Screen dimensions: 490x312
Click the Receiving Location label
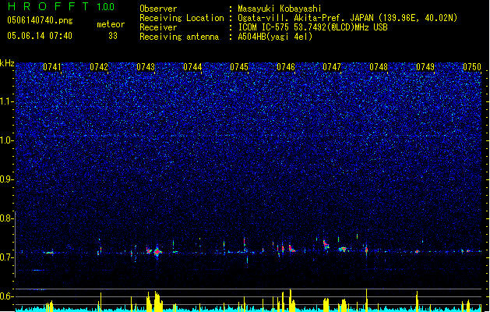[182, 18]
